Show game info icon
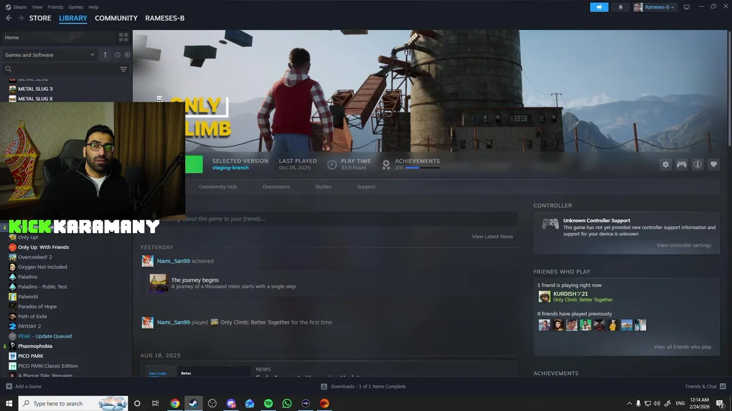732x411 pixels. point(698,164)
